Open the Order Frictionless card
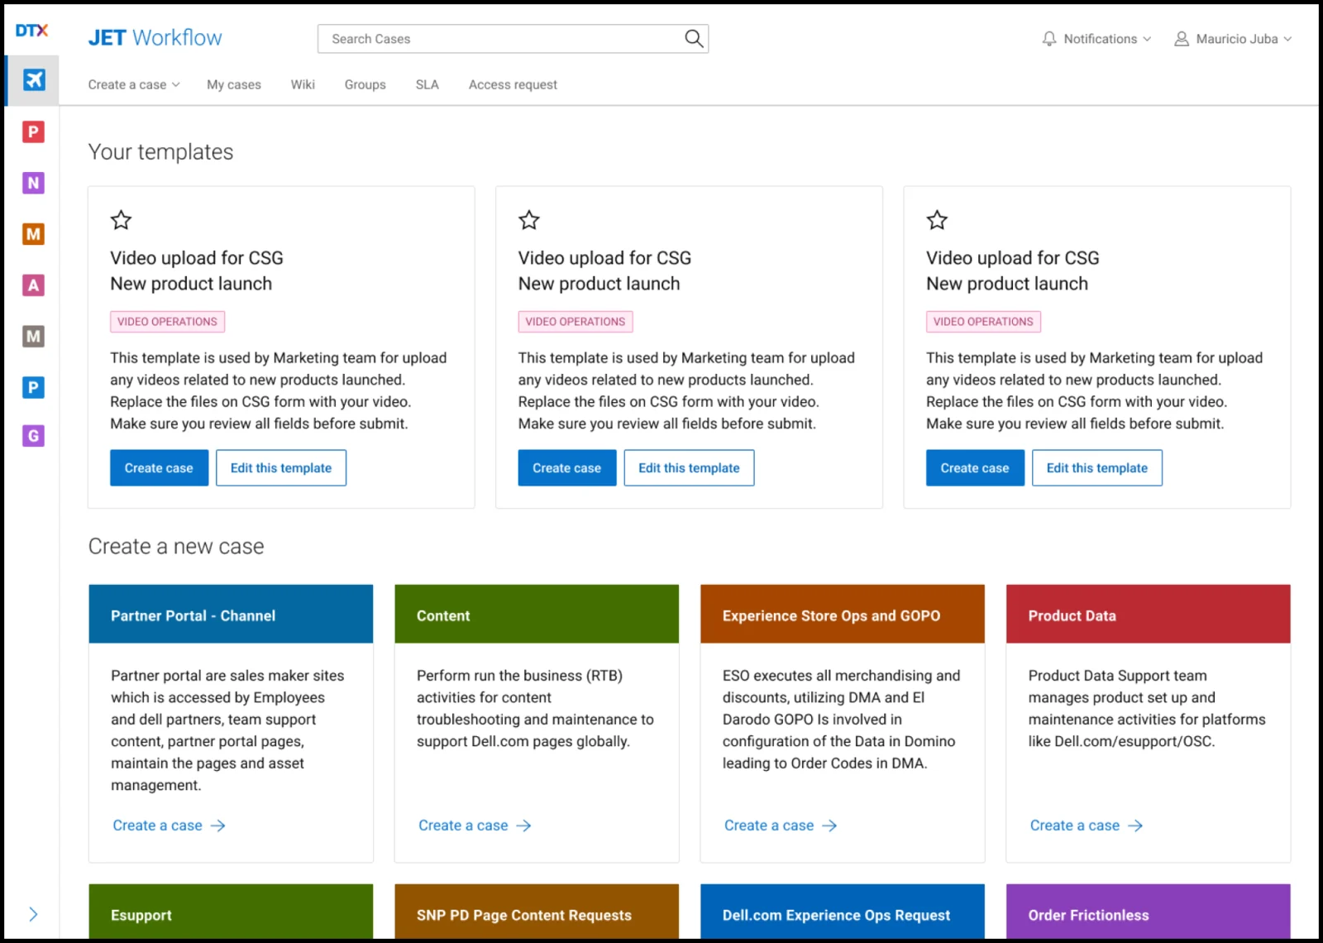 click(x=1149, y=912)
